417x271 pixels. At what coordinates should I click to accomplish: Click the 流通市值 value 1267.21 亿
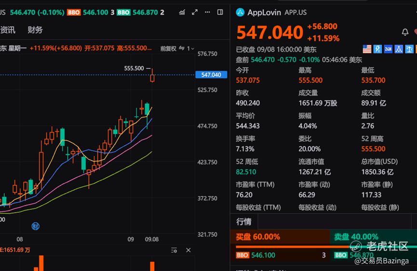(x=315, y=172)
